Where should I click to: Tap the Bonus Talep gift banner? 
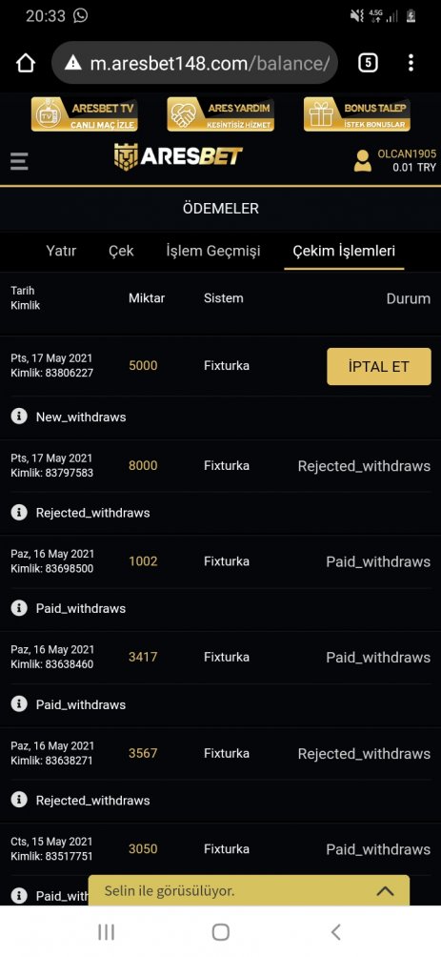[x=357, y=114]
